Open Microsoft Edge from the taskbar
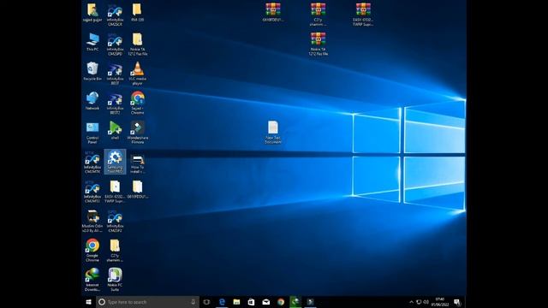This screenshot has height=308, width=548. (222, 302)
